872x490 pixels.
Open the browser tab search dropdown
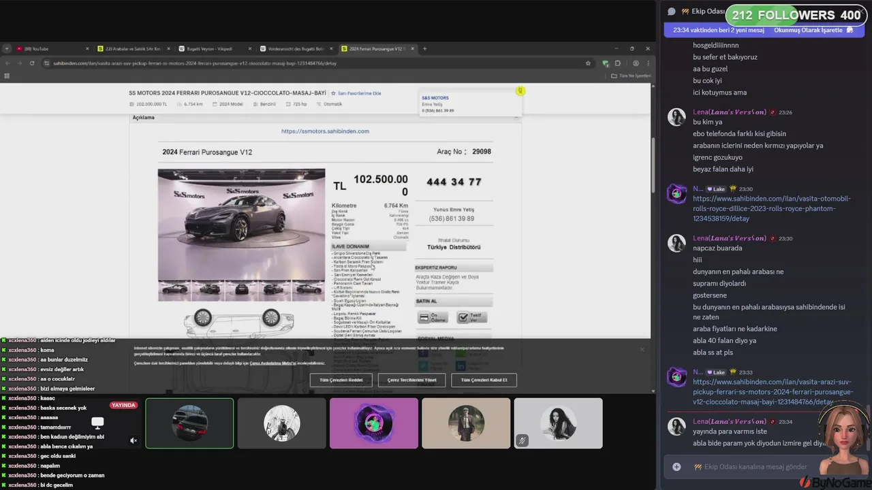point(7,48)
